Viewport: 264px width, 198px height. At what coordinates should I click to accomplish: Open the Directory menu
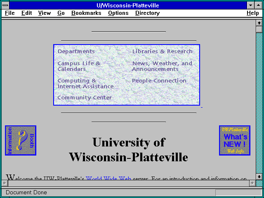pyautogui.click(x=148, y=13)
